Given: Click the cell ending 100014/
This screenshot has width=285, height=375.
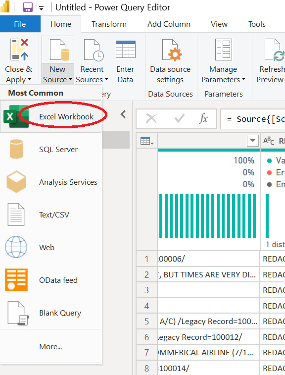Looking at the screenshot, I should 208,368.
